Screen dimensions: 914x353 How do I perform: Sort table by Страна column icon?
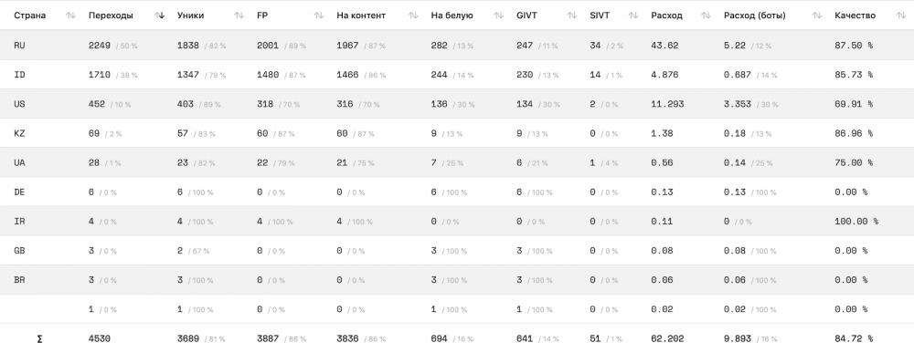click(x=71, y=16)
